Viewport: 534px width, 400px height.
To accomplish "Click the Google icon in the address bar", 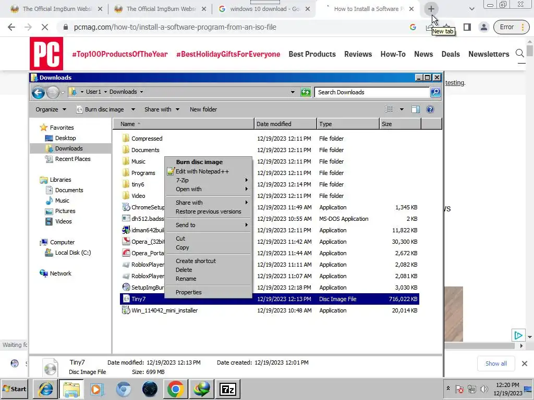I will [413, 27].
